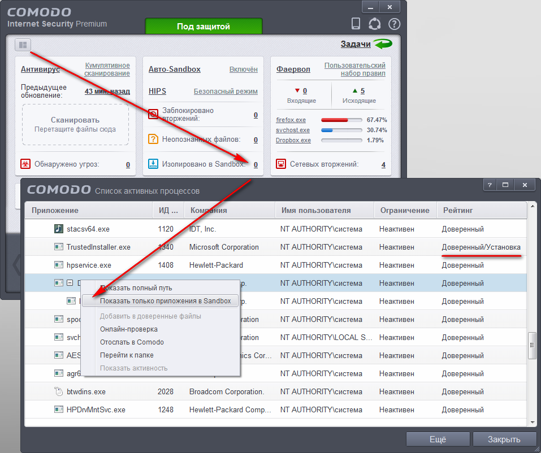Image resolution: width=541 pixels, height=453 pixels.
Task: Open the Антивирус section link
Action: pyautogui.click(x=40, y=69)
